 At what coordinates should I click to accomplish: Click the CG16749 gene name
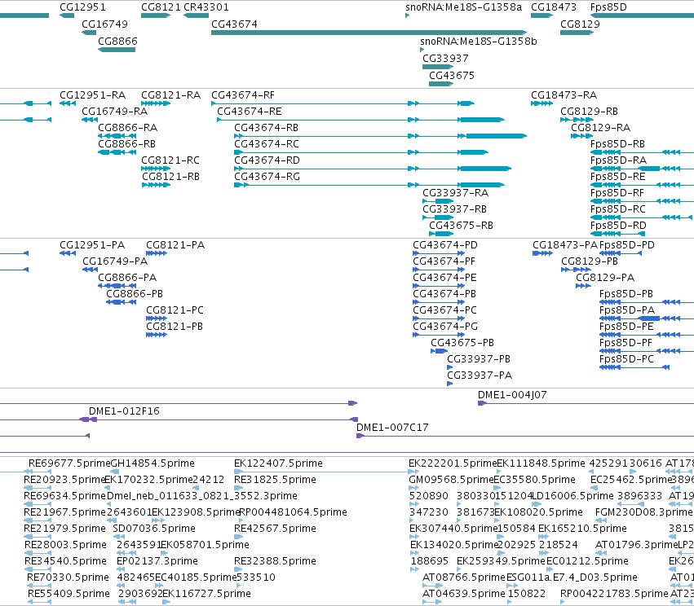(x=104, y=24)
